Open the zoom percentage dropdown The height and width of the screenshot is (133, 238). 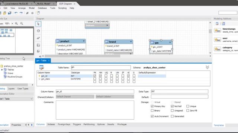point(12,24)
